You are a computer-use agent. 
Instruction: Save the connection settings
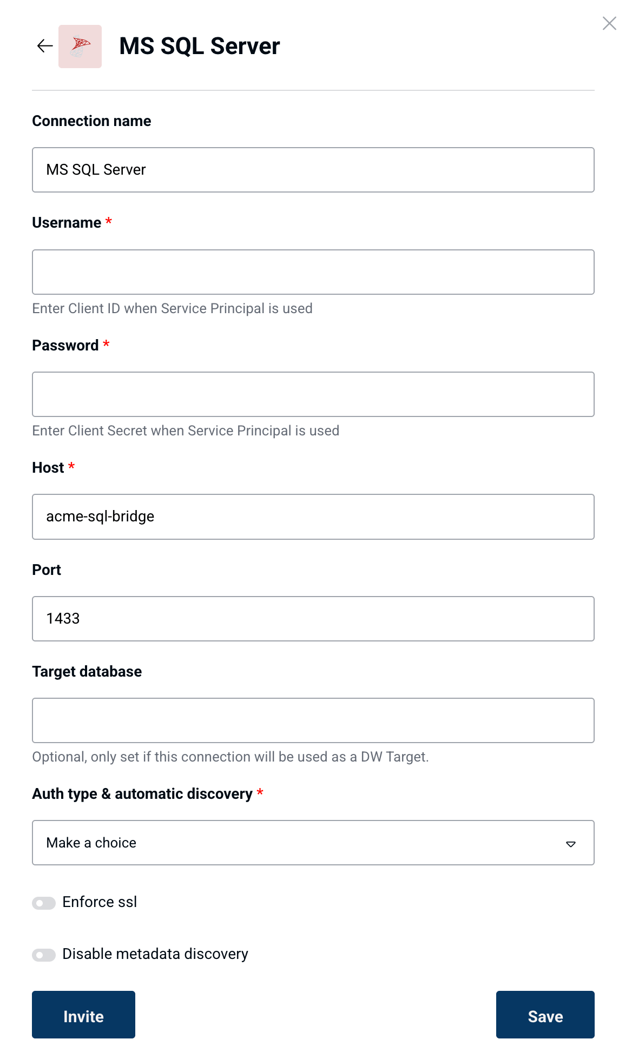(x=545, y=1015)
